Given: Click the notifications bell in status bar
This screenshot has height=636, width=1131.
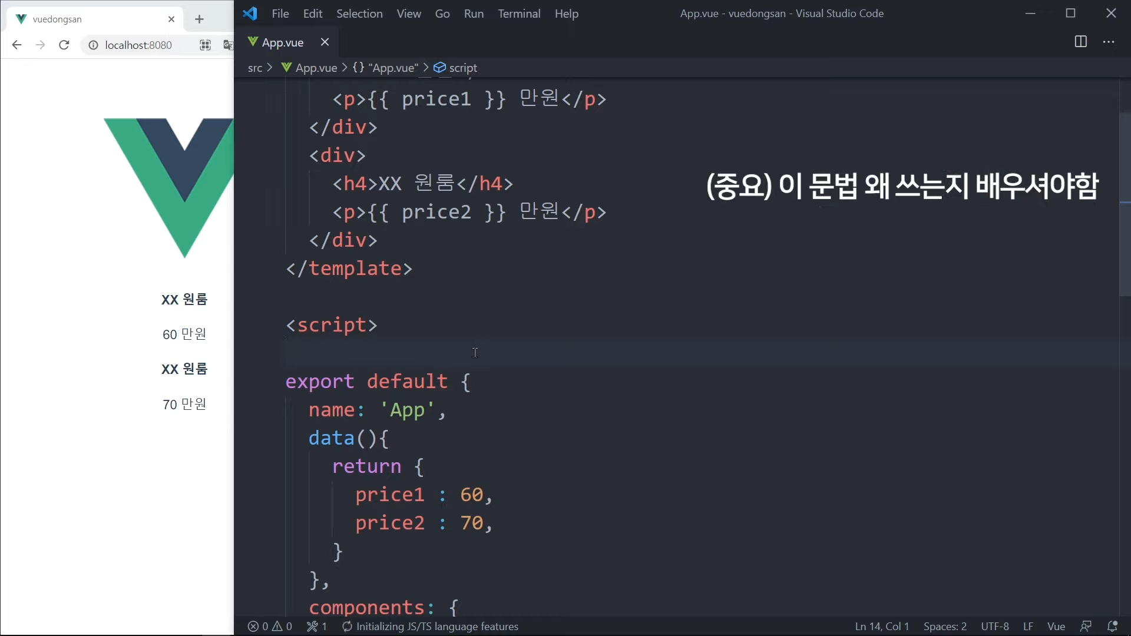Looking at the screenshot, I should (1112, 626).
